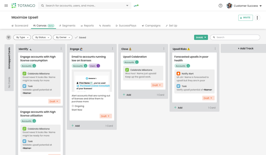Open the 'Upsell Celebration' card title
The width and height of the screenshot is (266, 155).
click(x=135, y=57)
